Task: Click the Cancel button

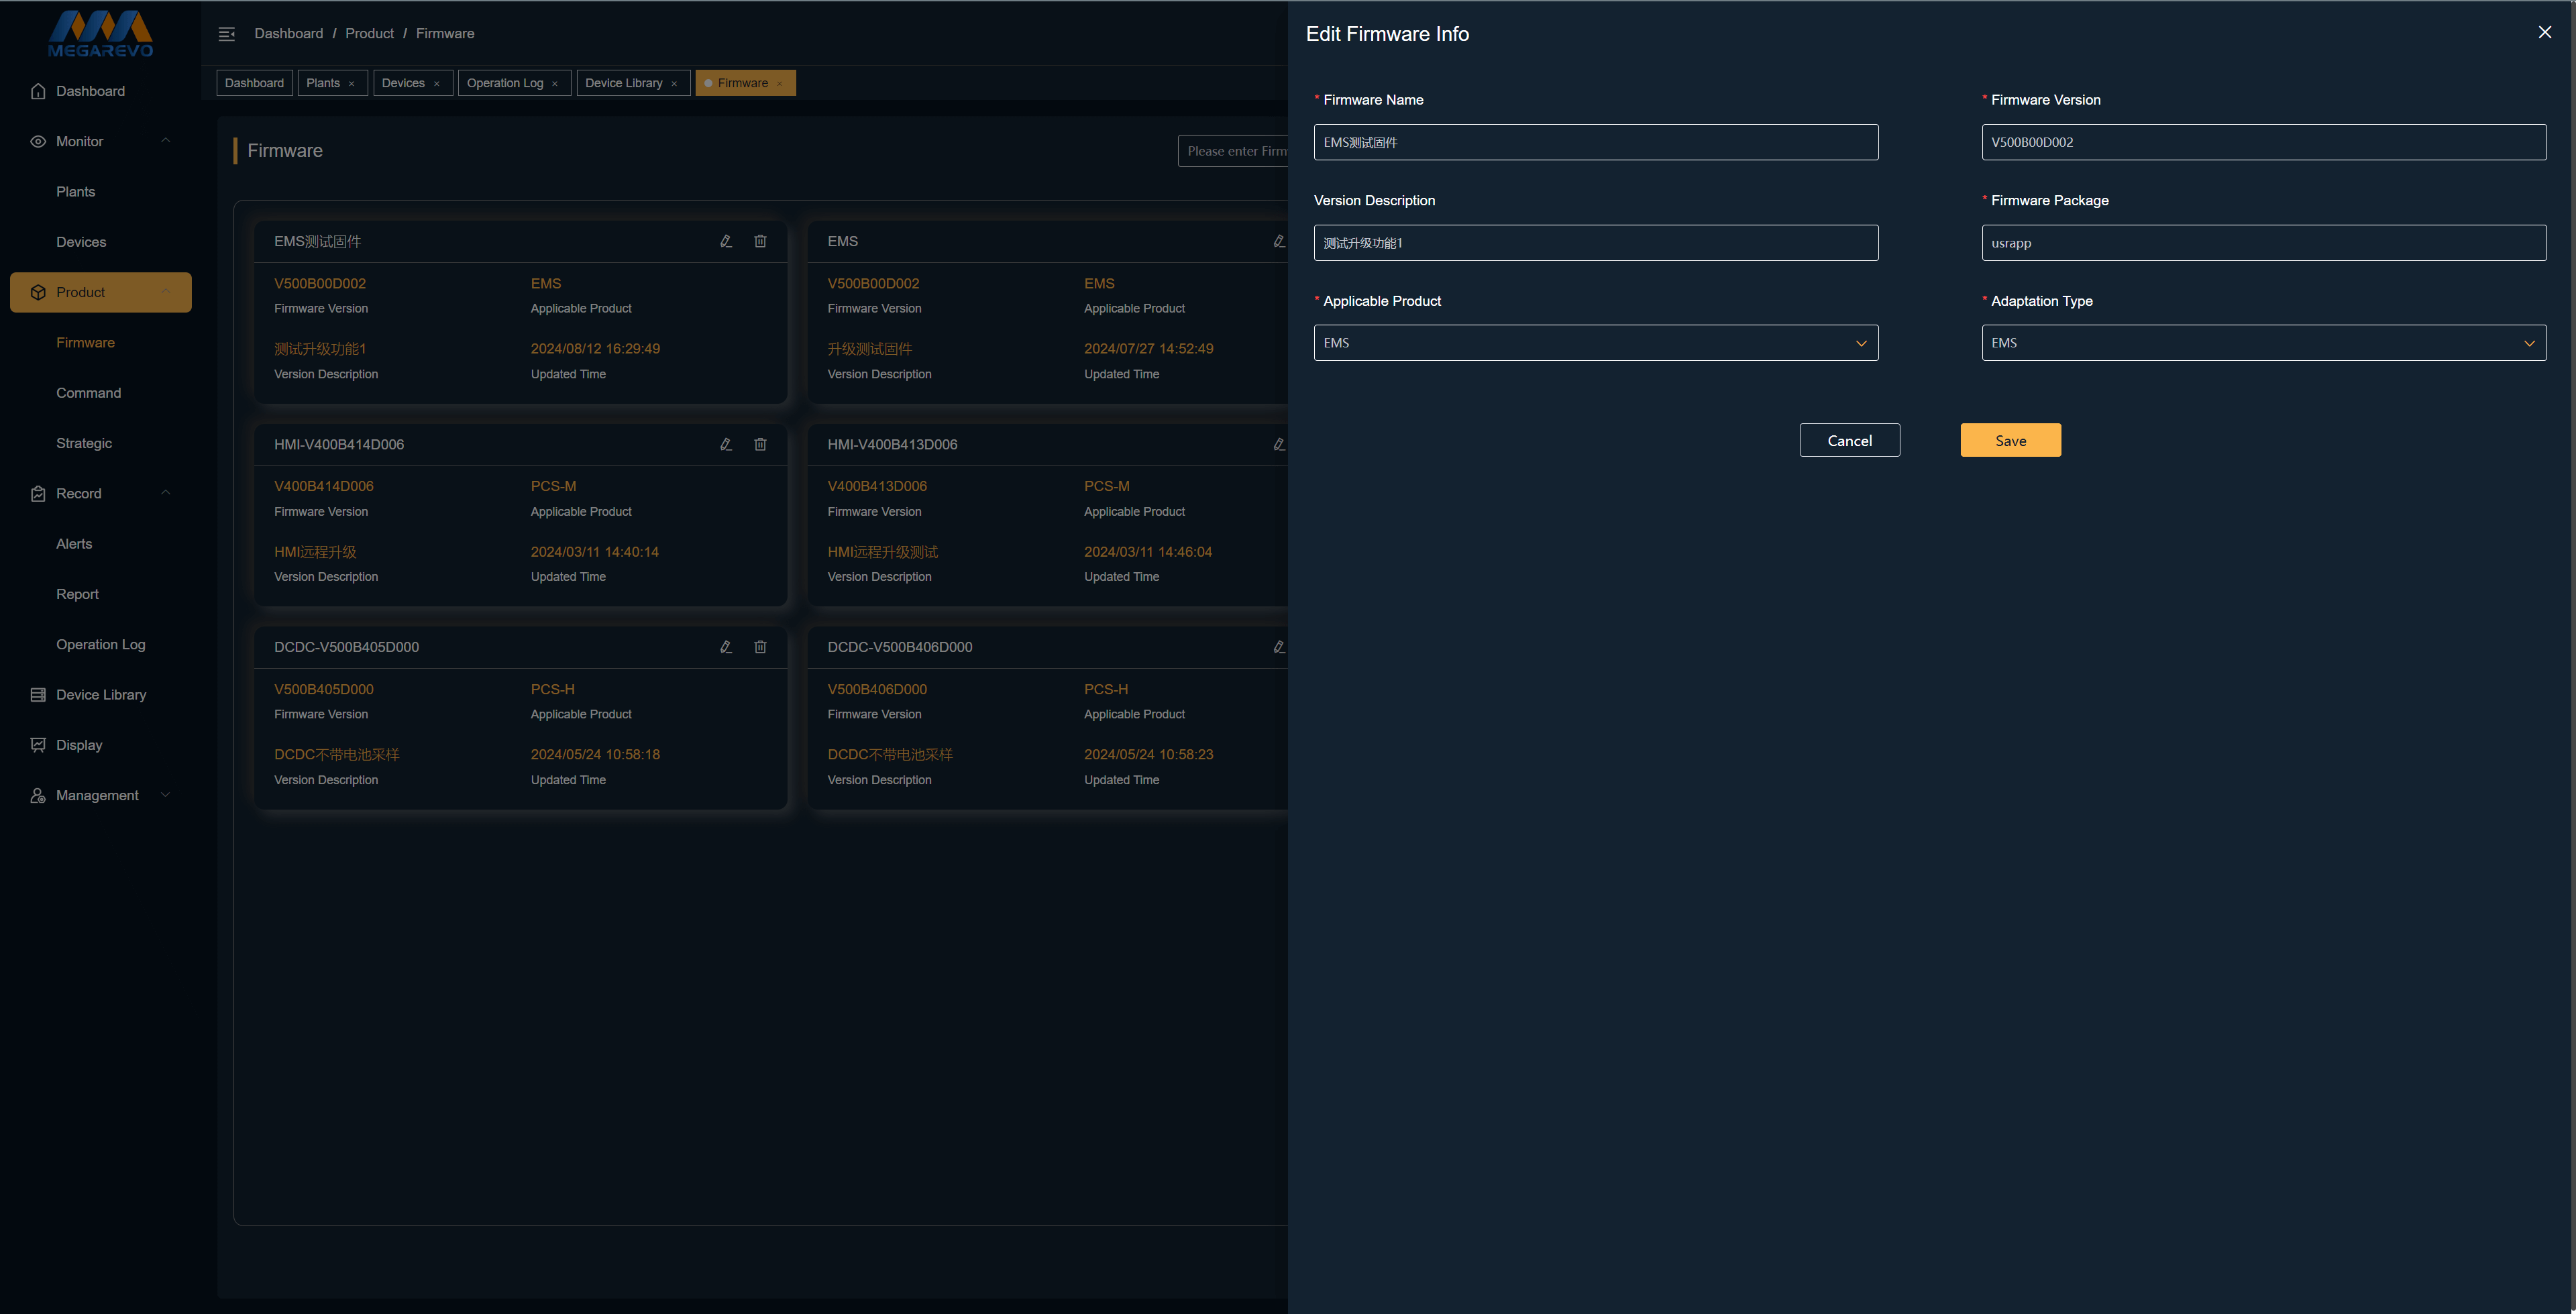Action: click(1850, 440)
